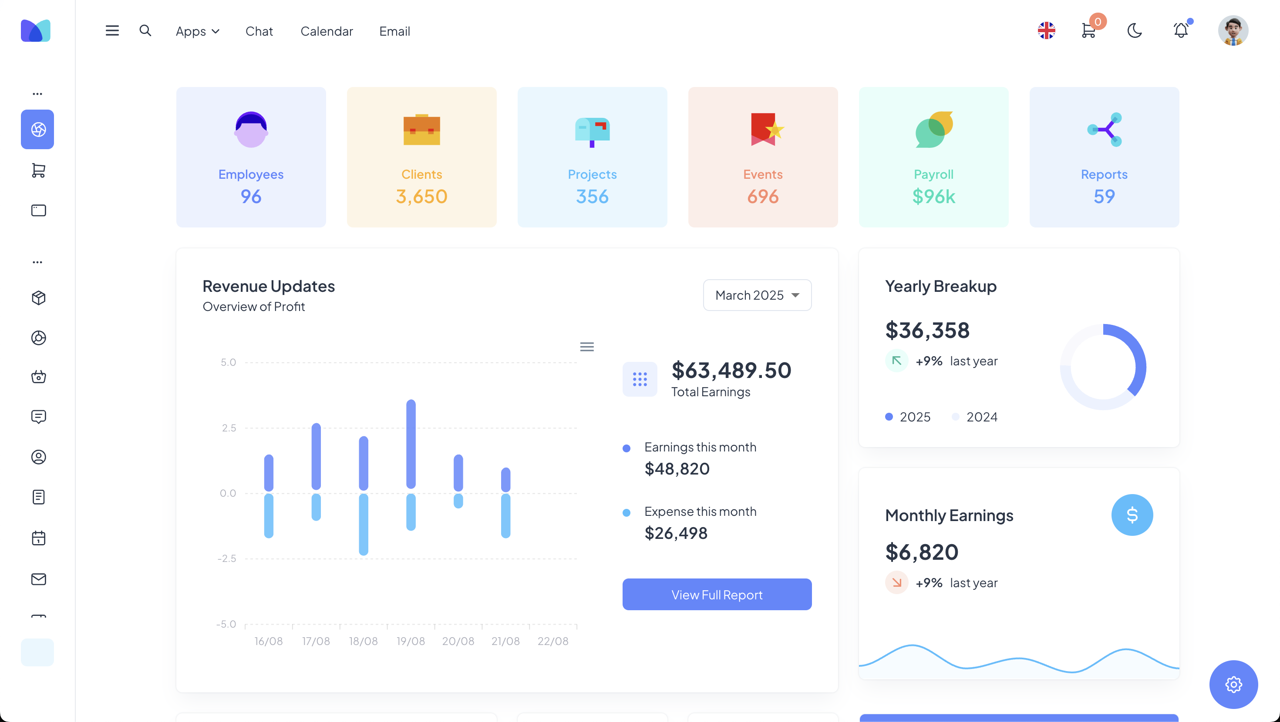Open the revenue chart options menu
The image size is (1280, 722).
coord(587,347)
